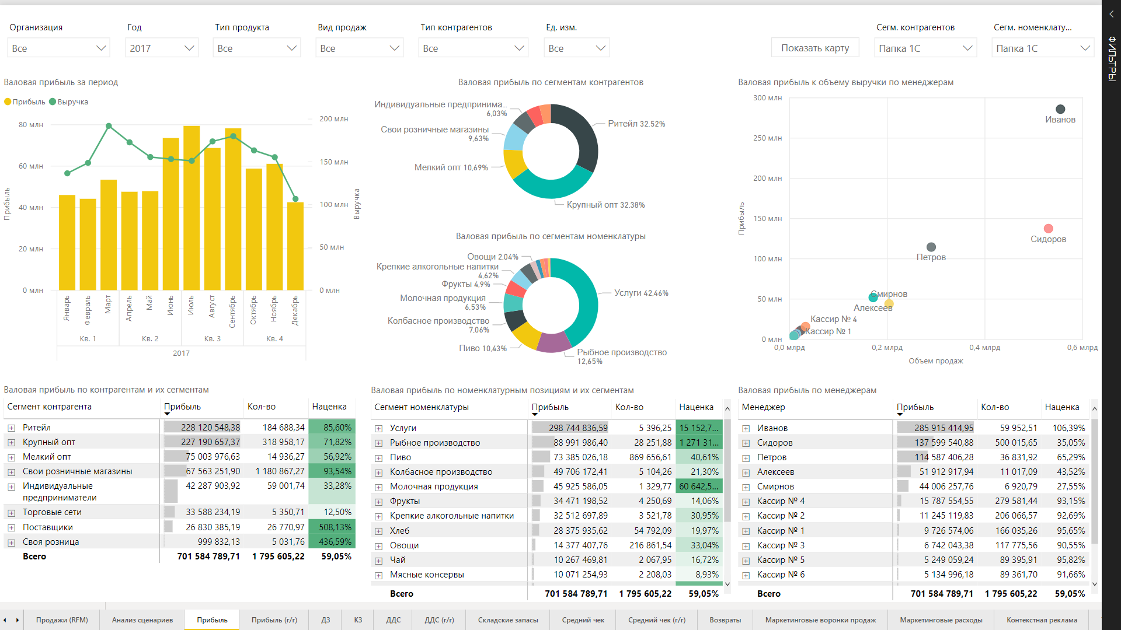The image size is (1121, 630).
Task: Sort contractors table by Наценка header
Action: coord(329,407)
